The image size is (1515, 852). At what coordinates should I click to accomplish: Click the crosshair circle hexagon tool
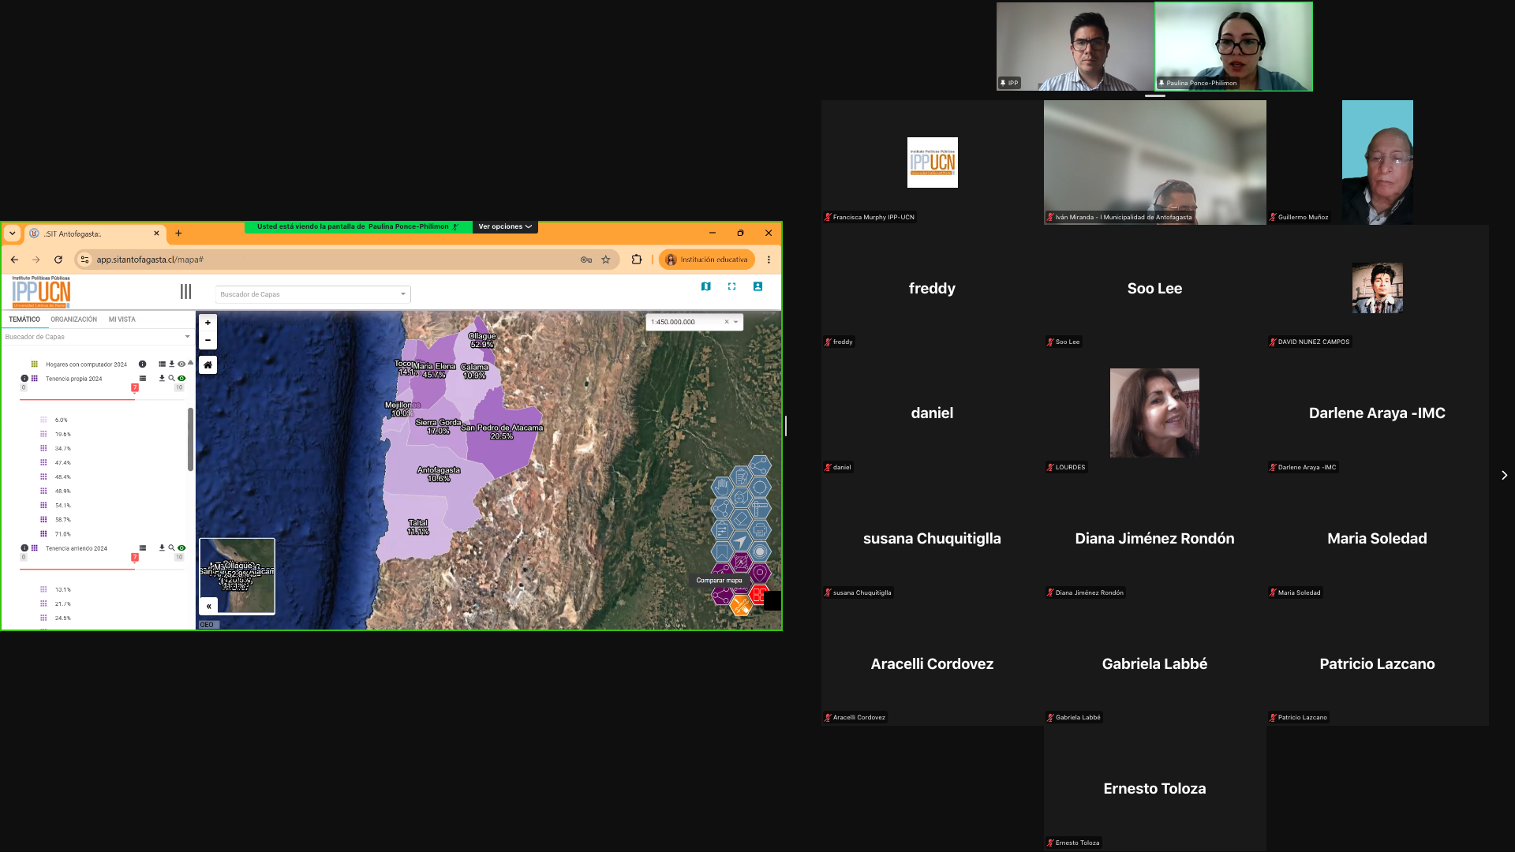pyautogui.click(x=760, y=487)
